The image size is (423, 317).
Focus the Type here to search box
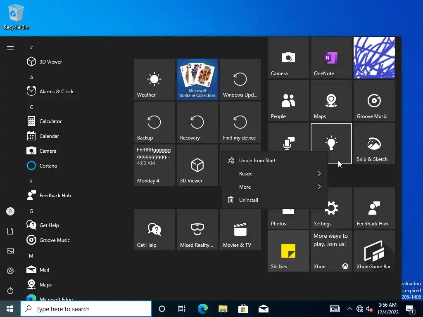[86, 309]
